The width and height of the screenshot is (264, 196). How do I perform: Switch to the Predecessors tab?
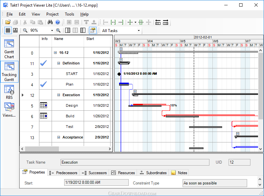click(x=63, y=173)
